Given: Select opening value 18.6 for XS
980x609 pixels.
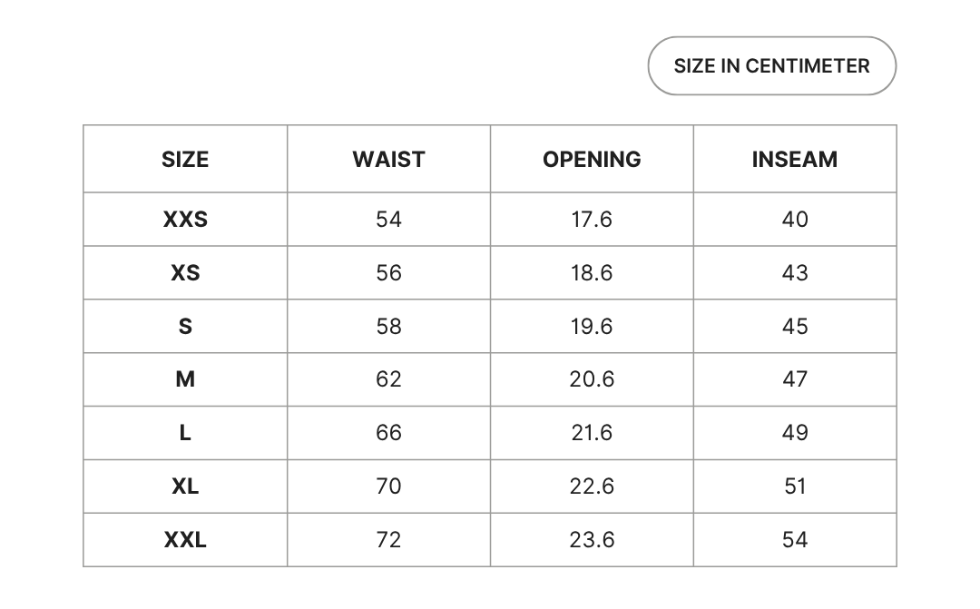Looking at the screenshot, I should tap(592, 272).
